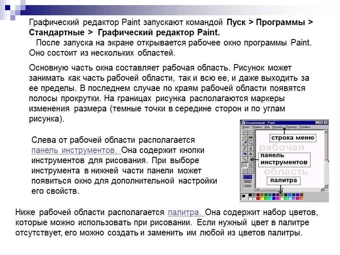340x255 pixels.
Task: Select the Rounded Rectangle tool
Action: click(x=251, y=170)
